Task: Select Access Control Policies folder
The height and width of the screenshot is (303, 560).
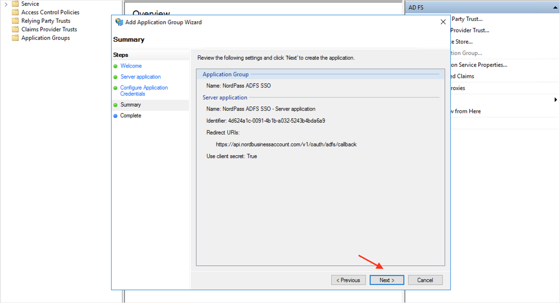Action: pyautogui.click(x=50, y=12)
